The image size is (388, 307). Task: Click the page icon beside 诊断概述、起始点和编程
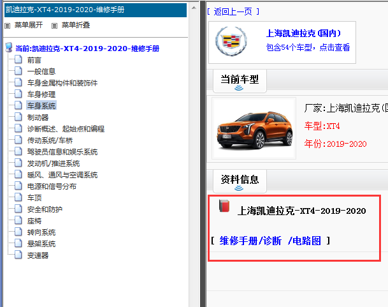coord(18,129)
